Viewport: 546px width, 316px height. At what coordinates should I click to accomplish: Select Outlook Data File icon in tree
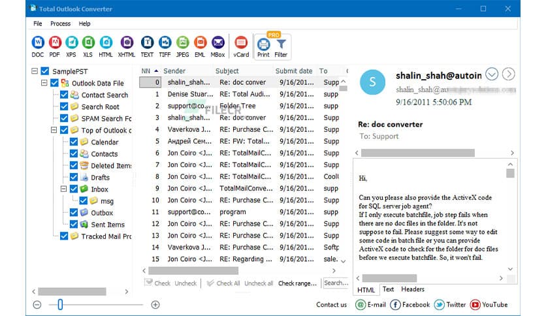click(65, 83)
